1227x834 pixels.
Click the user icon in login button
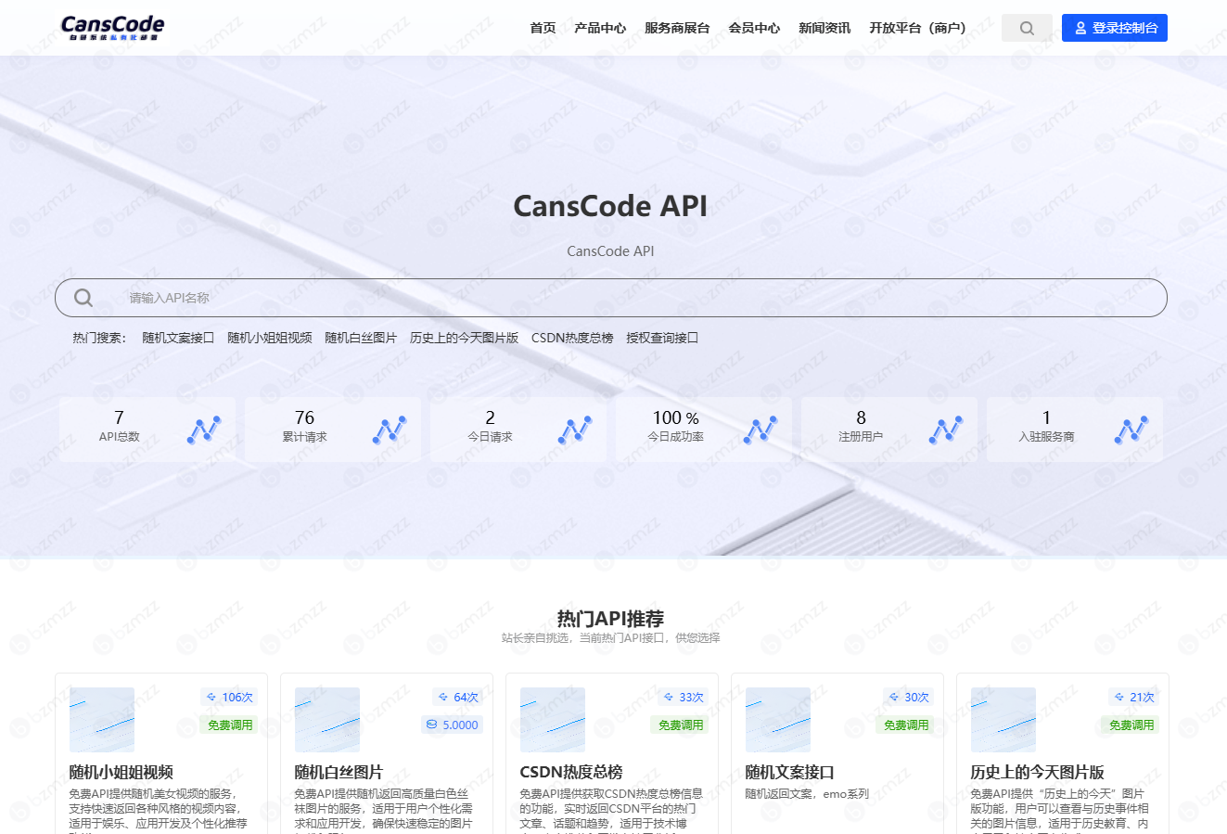click(1080, 29)
